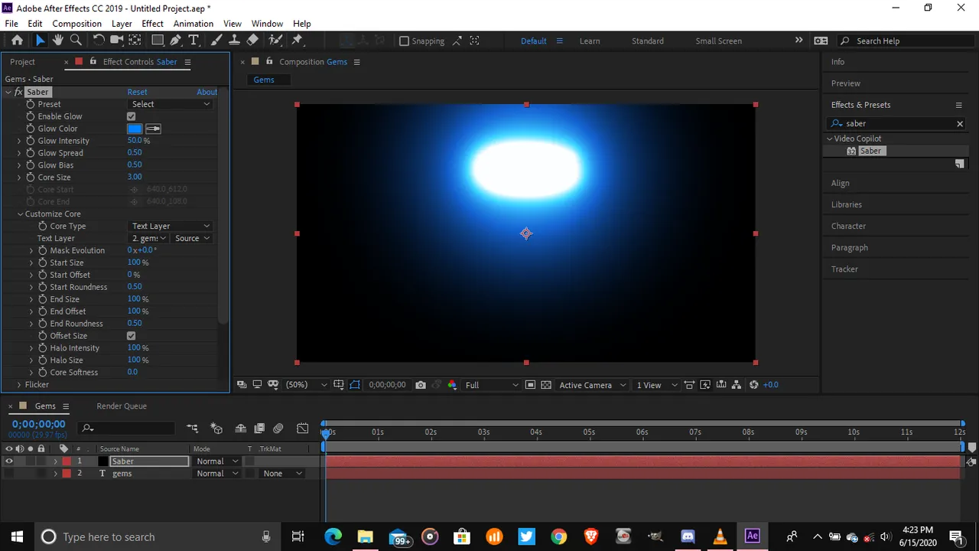Switch to the Render Queue tab
This screenshot has width=979, height=551.
pos(122,406)
